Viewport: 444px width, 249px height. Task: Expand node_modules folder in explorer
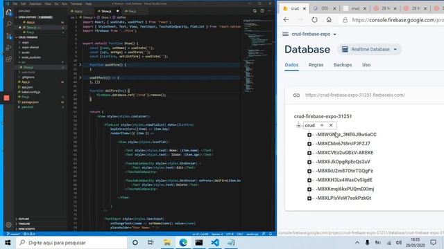(x=31, y=57)
